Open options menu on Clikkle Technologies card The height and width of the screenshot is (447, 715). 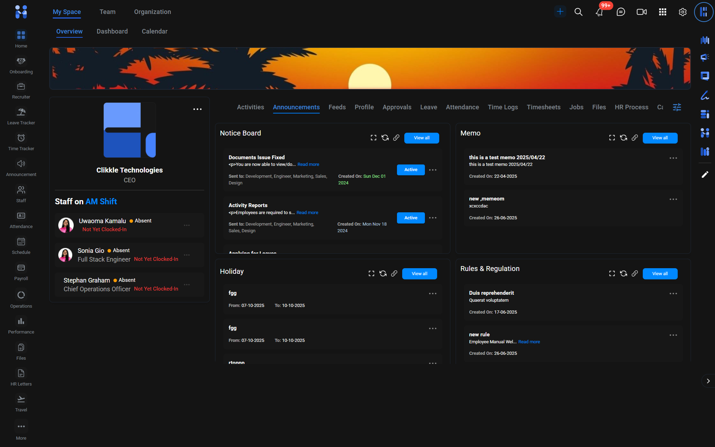pyautogui.click(x=197, y=109)
